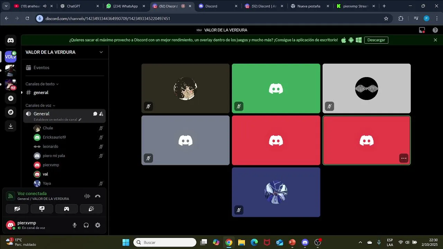The width and height of the screenshot is (443, 249).
Task: Click user val in voice list
Action: click(x=69, y=174)
